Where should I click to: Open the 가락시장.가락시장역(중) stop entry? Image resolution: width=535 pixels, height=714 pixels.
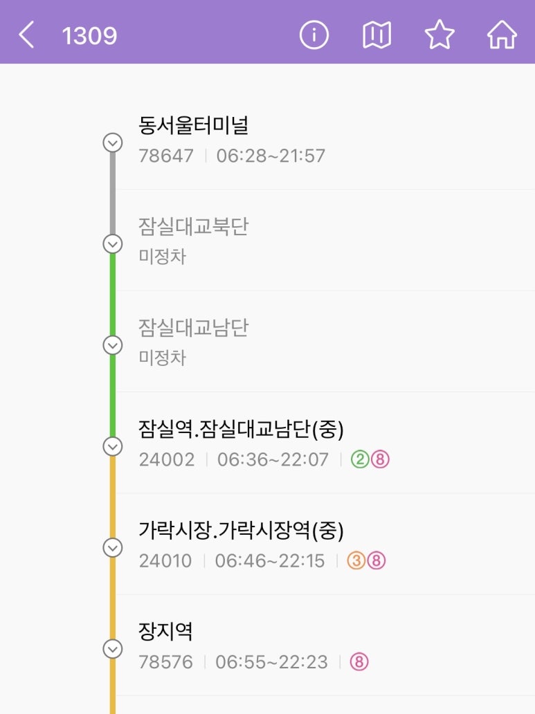point(241,531)
